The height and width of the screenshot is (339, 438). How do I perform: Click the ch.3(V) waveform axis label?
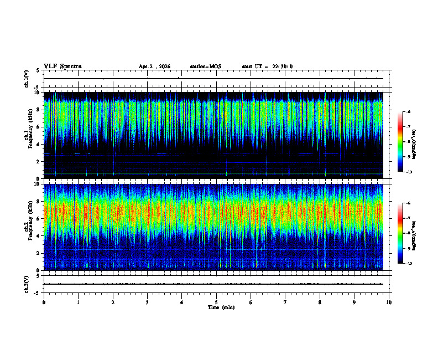pos(26,284)
